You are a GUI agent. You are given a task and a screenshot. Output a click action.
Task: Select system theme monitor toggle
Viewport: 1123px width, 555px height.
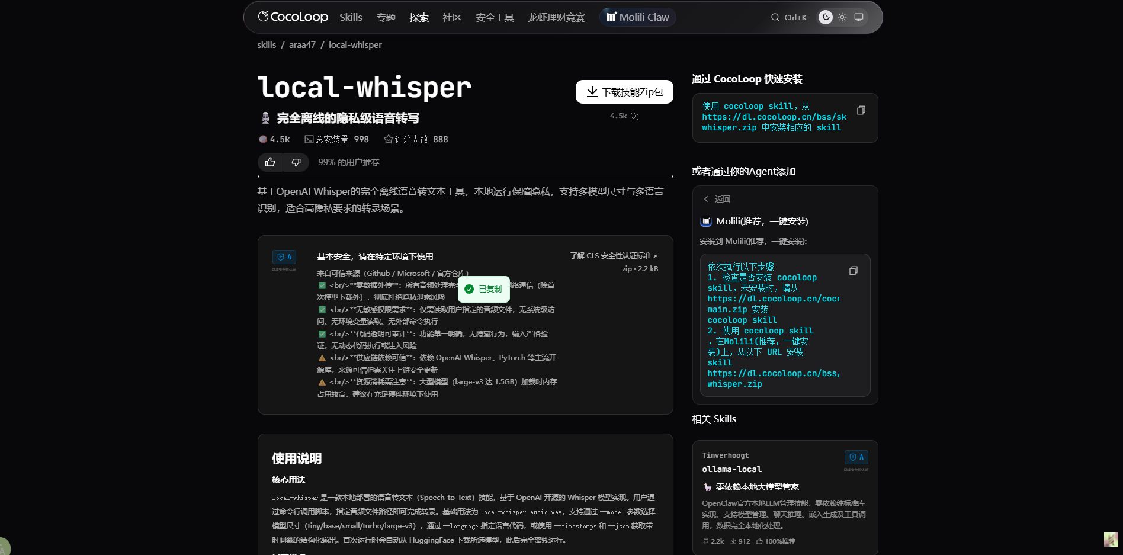858,17
